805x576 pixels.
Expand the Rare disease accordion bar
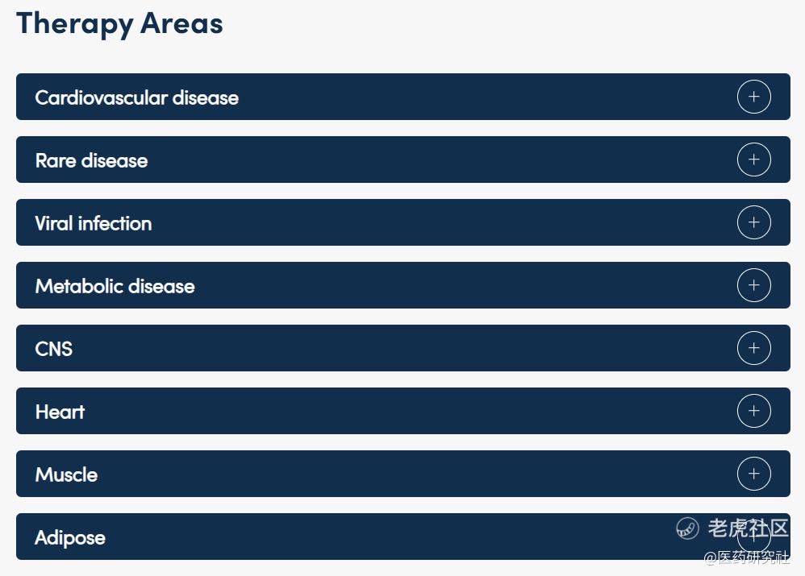[403, 160]
